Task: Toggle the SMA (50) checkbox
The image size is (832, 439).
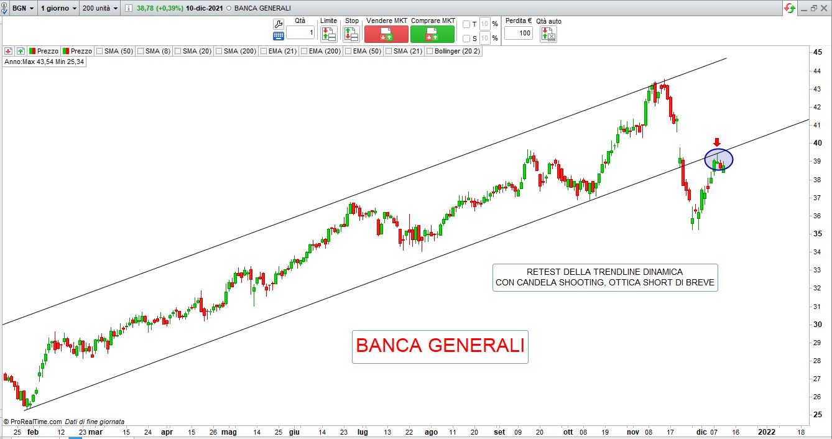Action: point(99,51)
